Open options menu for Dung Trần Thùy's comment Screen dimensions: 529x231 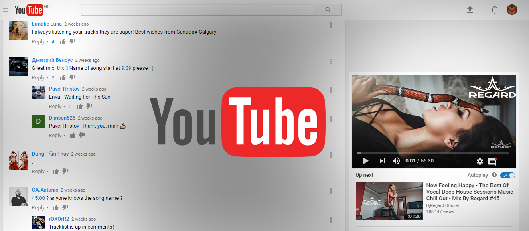331,155
